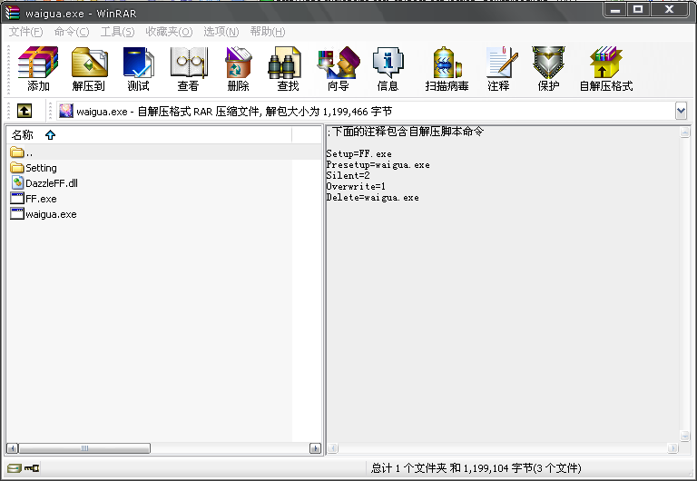Screen dimensions: 697x481
Task: Click the key password icon in status bar
Action: pos(32,468)
